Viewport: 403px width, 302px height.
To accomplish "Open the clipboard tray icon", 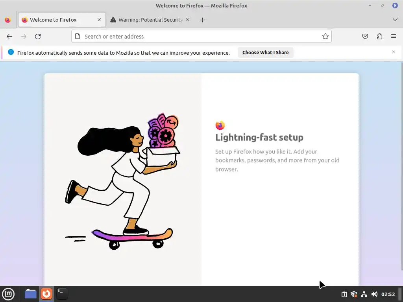I will tap(344, 294).
